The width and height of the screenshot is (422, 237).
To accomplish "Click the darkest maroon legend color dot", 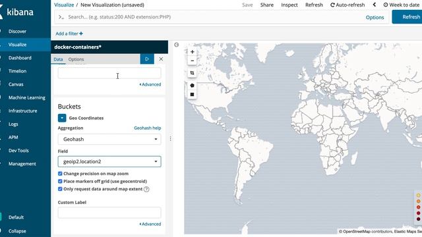I will pos(418,219).
